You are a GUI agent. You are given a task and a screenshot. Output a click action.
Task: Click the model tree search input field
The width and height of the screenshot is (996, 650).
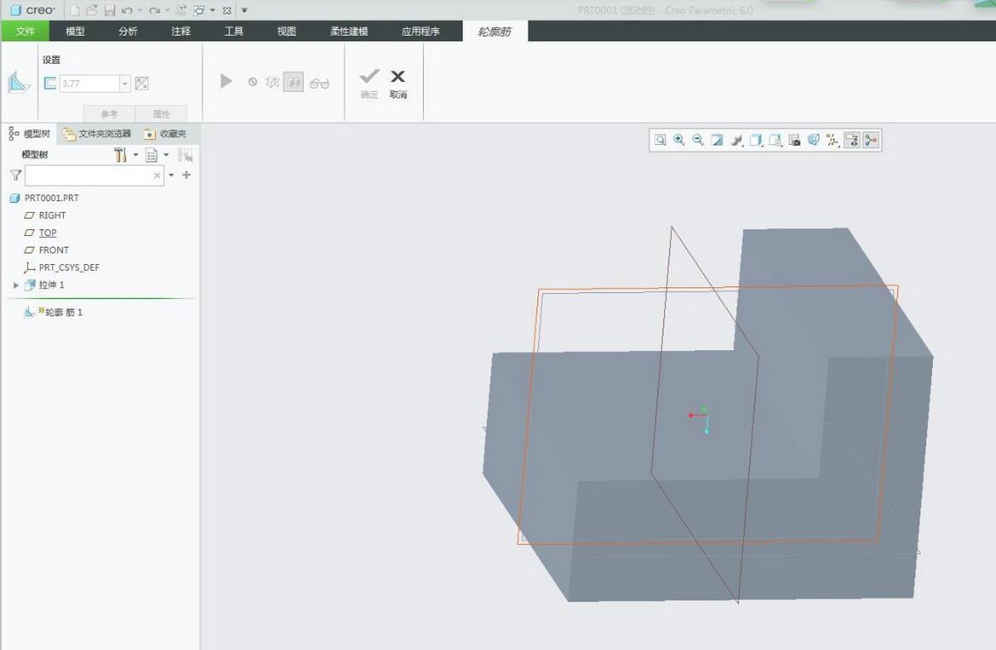(94, 175)
